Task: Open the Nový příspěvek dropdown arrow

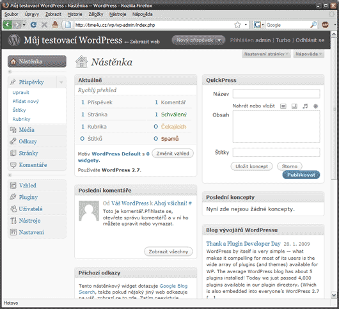Action: (219, 40)
